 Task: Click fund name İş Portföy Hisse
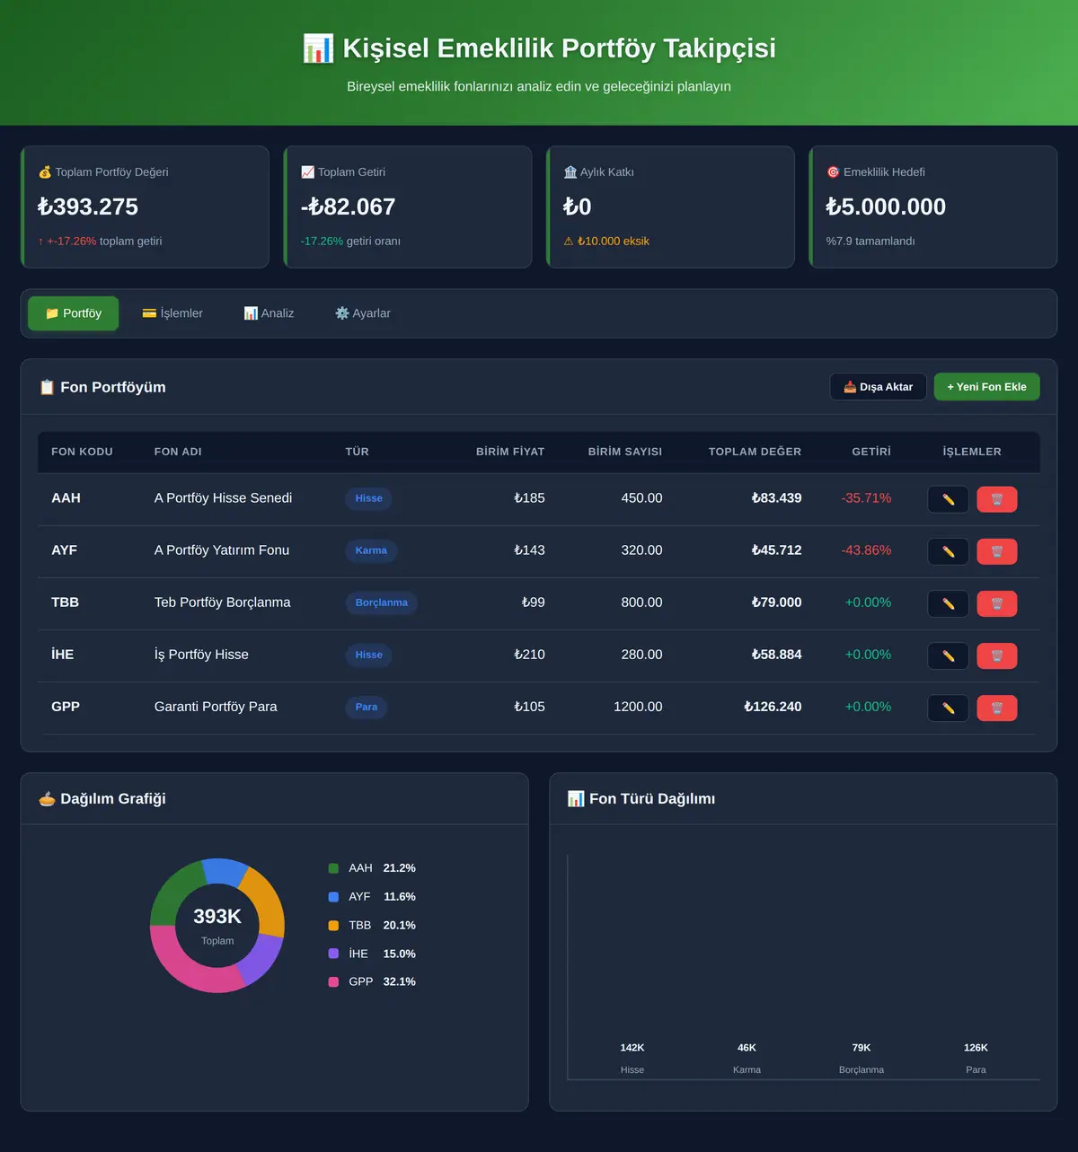pos(201,655)
